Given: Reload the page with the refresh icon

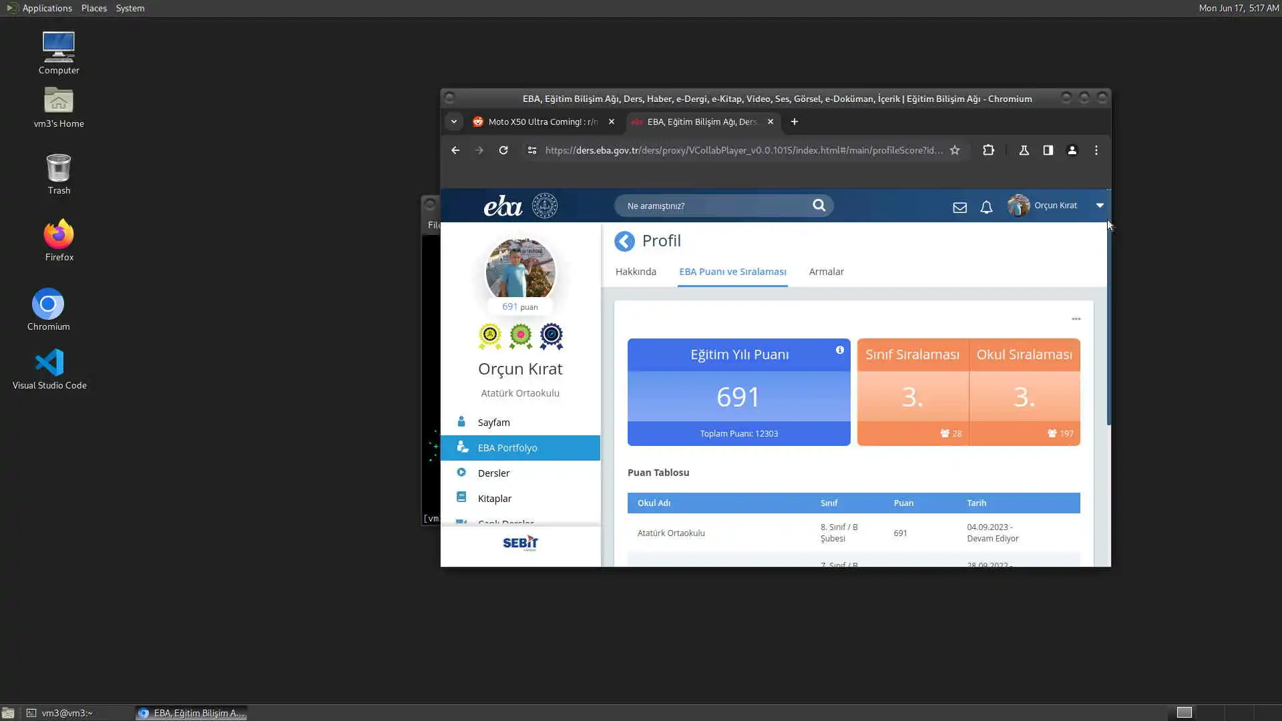Looking at the screenshot, I should 503,150.
